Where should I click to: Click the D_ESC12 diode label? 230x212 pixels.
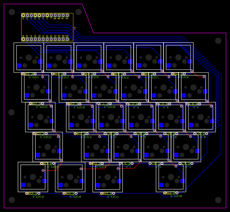coord(42,107)
